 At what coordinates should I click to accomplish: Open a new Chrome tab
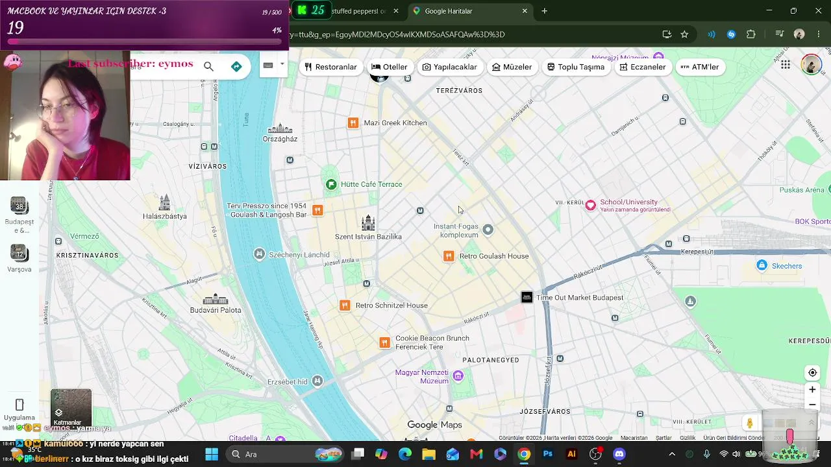click(545, 11)
